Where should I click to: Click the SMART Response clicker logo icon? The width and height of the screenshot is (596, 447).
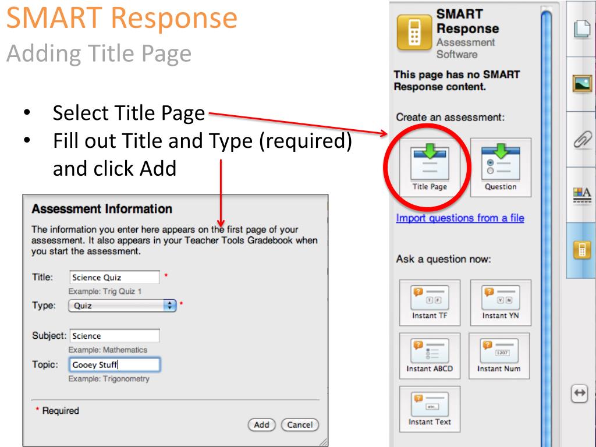414,33
